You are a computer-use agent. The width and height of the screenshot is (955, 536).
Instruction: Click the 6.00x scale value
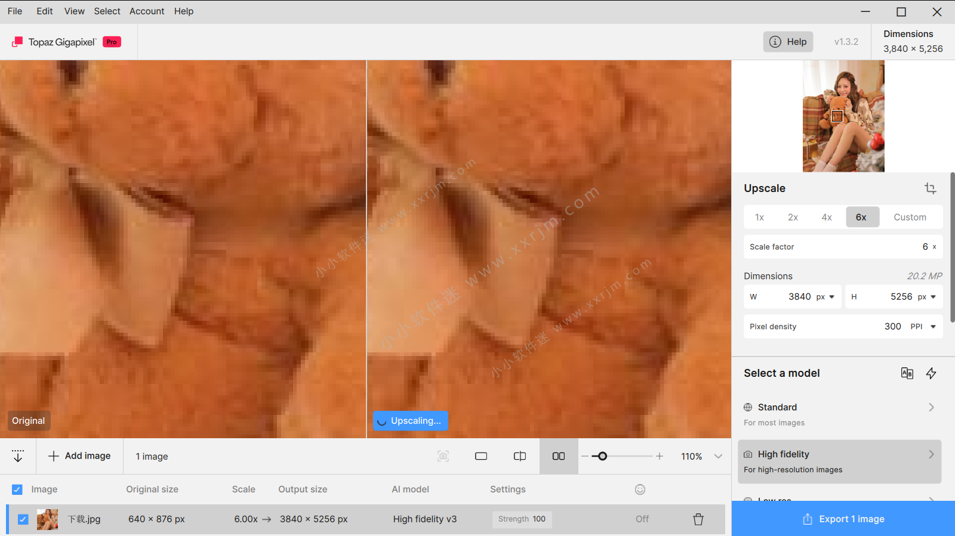(x=246, y=519)
